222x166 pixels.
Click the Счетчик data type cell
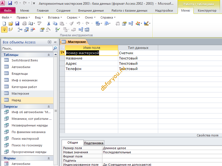(138, 53)
